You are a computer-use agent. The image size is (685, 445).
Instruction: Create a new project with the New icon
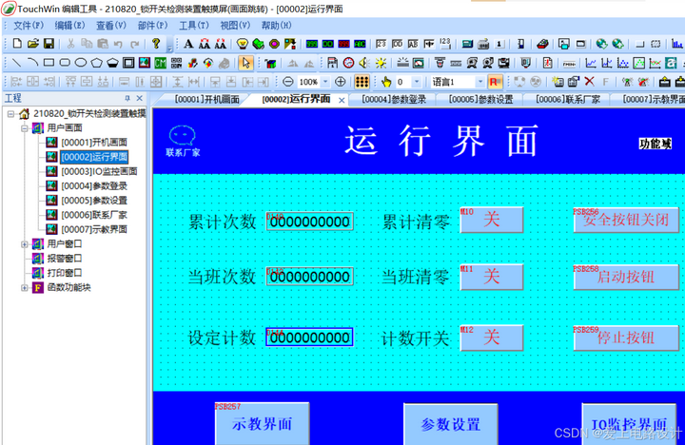click(x=16, y=43)
